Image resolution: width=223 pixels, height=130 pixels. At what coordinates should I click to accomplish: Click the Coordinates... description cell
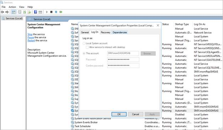152,122
